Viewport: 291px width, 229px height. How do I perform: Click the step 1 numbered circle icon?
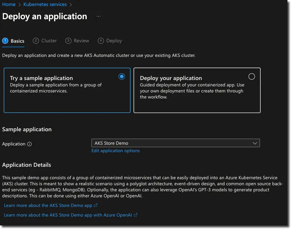tap(5, 41)
